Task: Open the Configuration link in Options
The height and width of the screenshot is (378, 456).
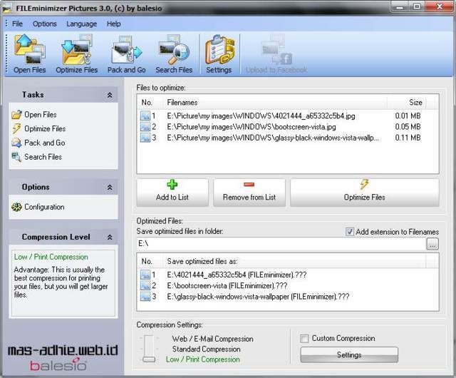Action: (x=44, y=207)
